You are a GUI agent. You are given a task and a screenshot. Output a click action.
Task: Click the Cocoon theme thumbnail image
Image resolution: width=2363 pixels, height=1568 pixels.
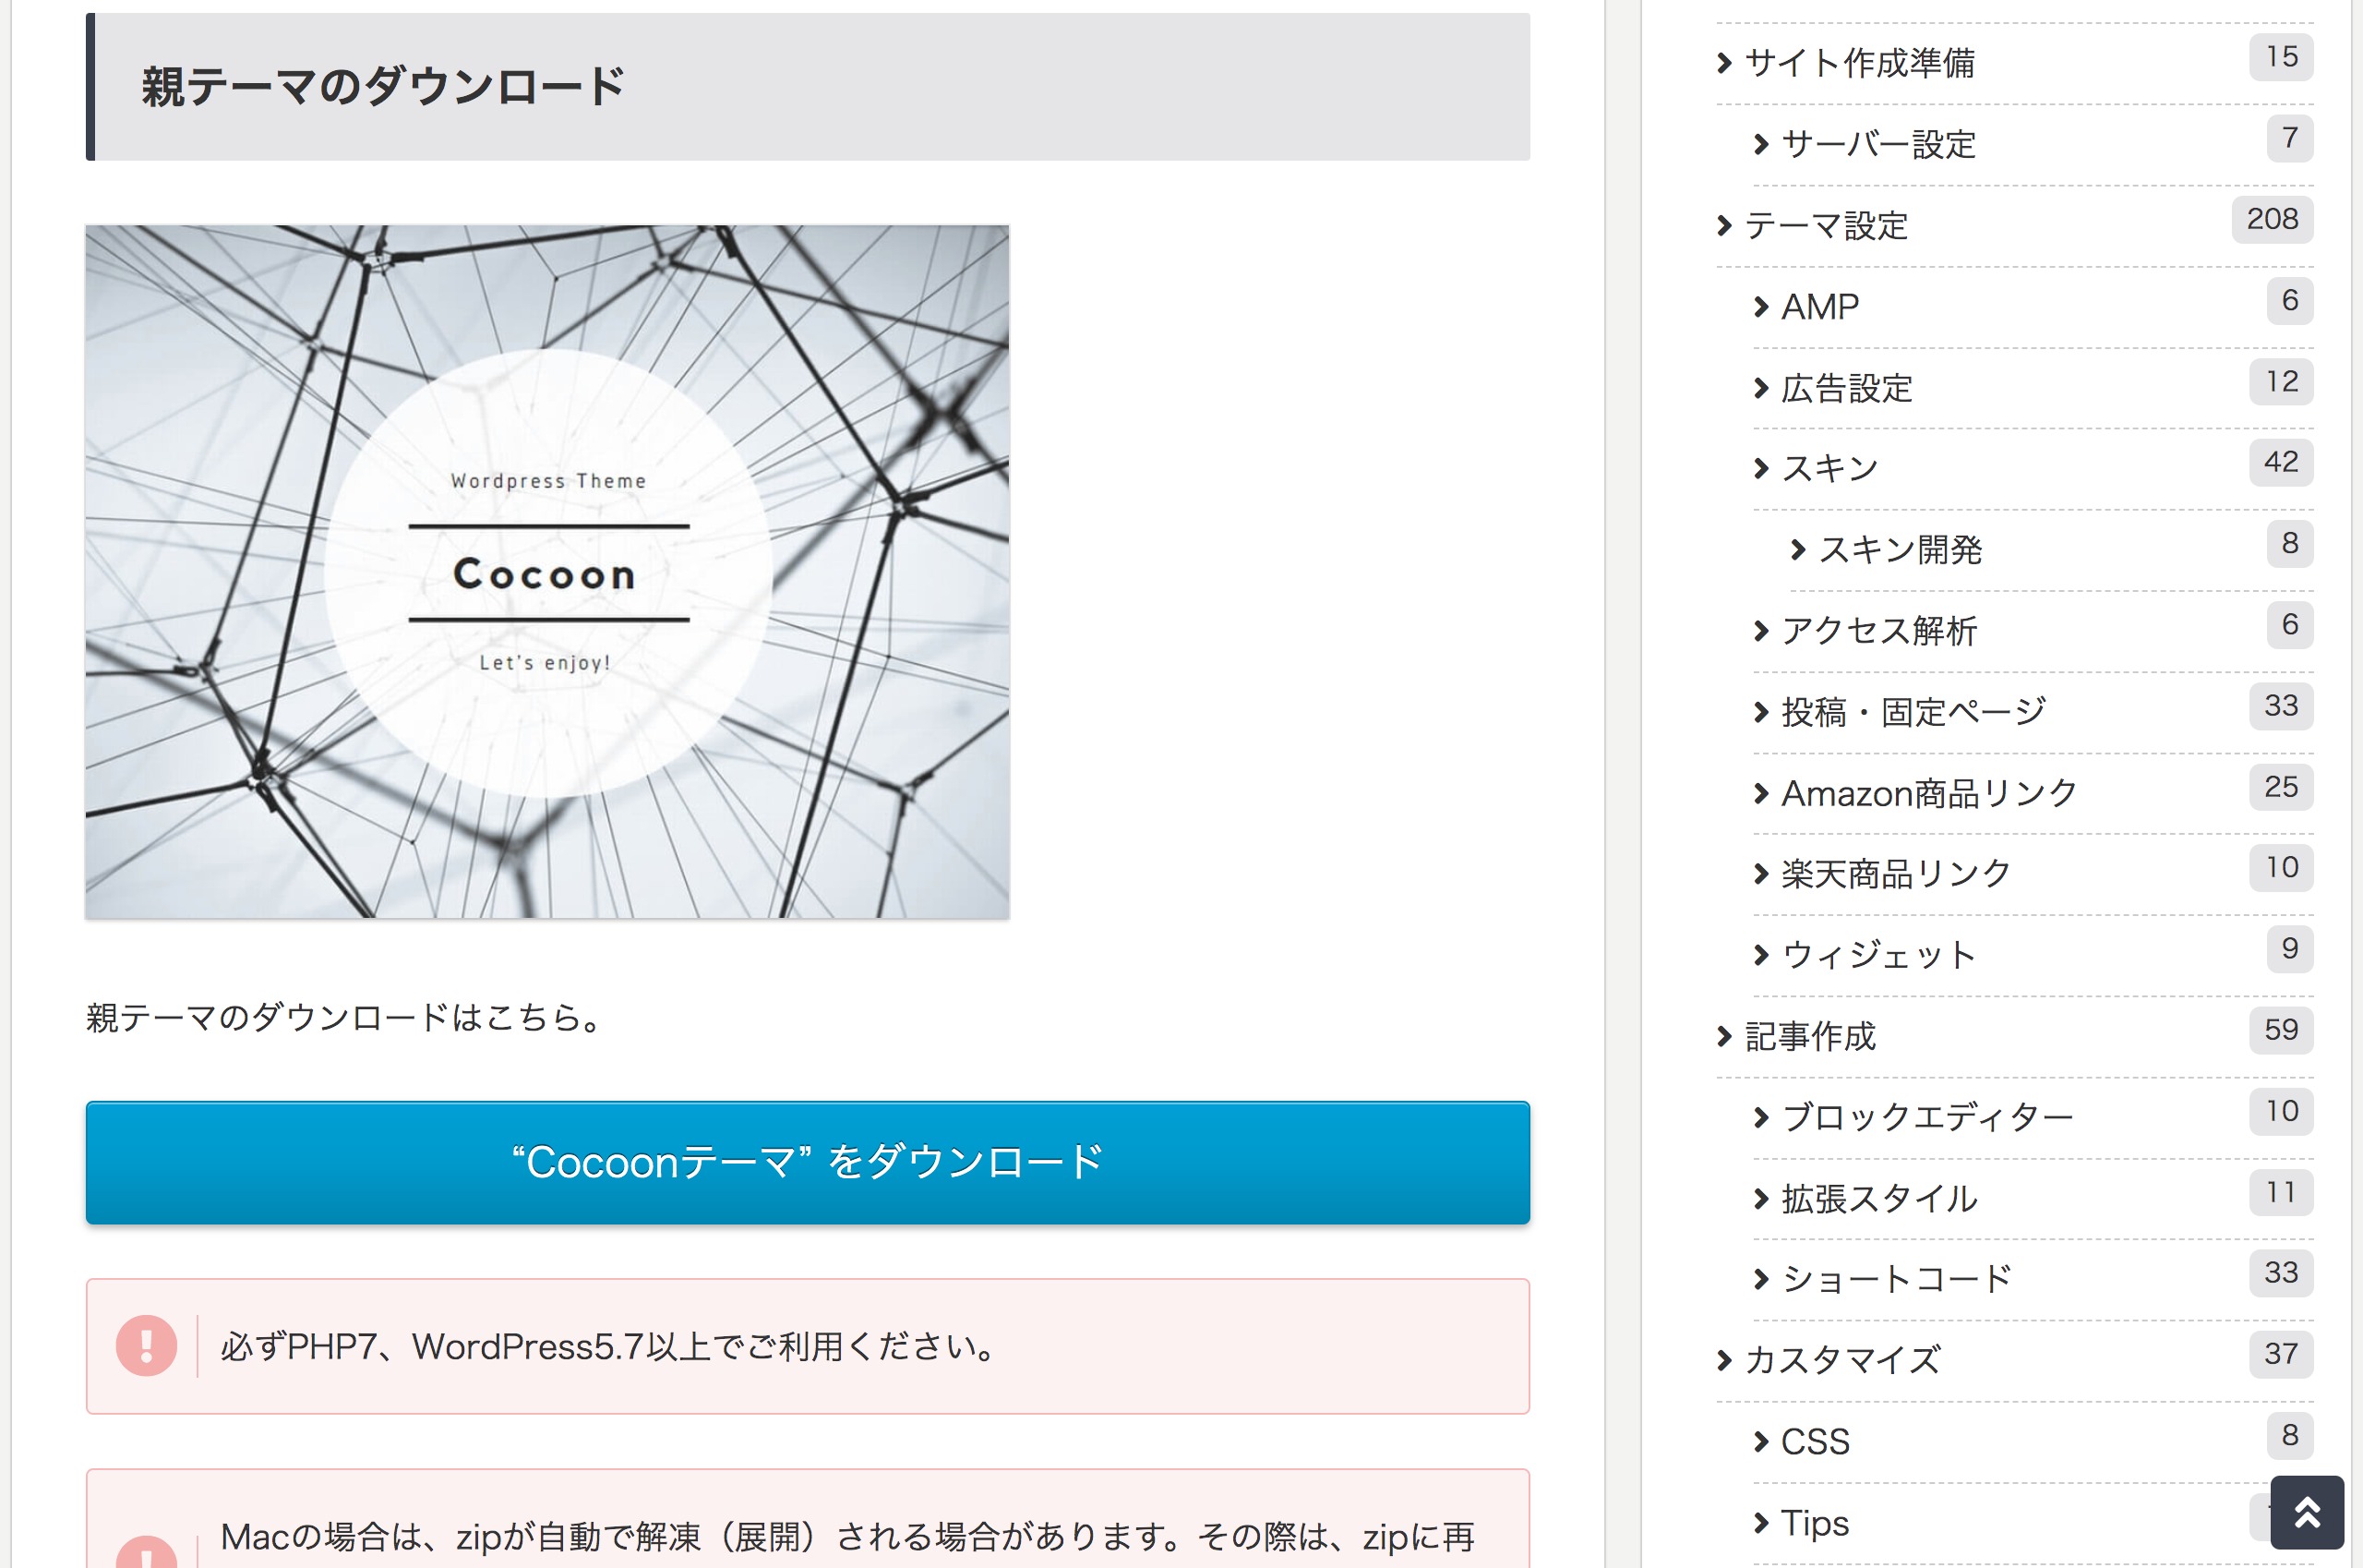click(546, 571)
